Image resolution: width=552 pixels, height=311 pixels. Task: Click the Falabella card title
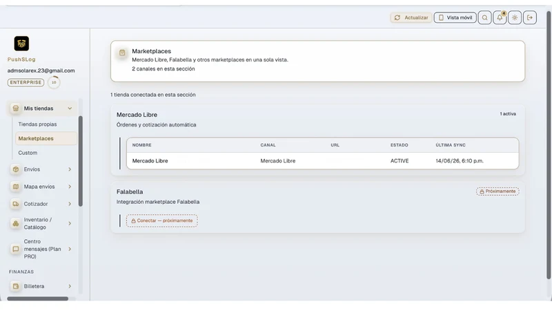(130, 192)
